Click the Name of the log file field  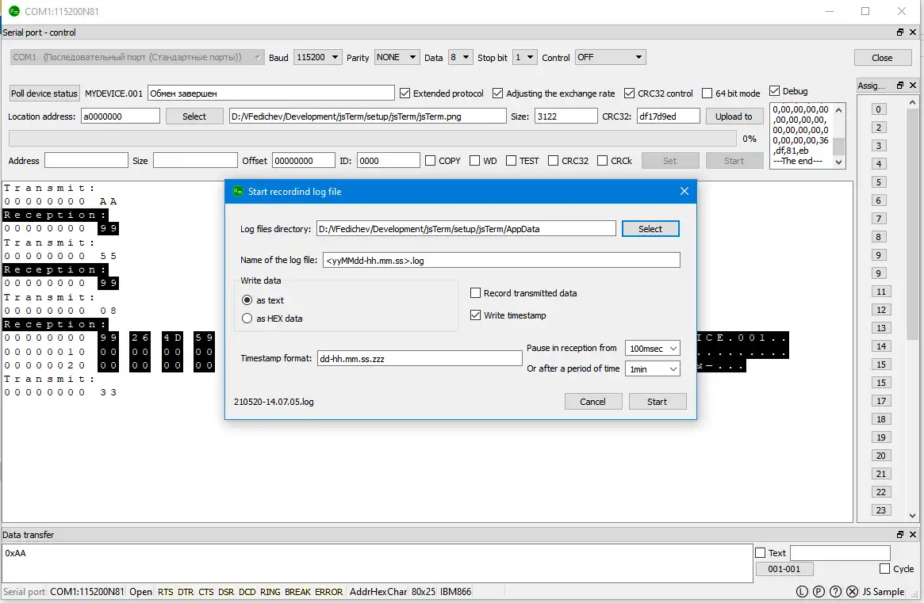(501, 260)
